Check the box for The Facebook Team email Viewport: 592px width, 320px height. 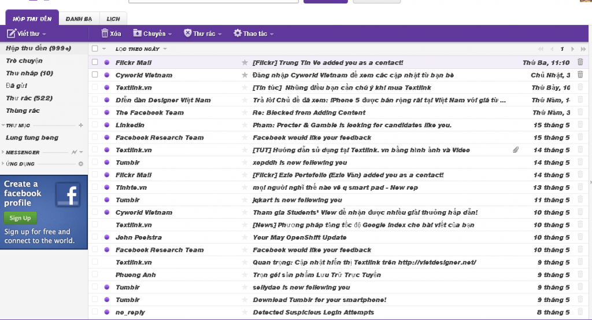coord(95,113)
